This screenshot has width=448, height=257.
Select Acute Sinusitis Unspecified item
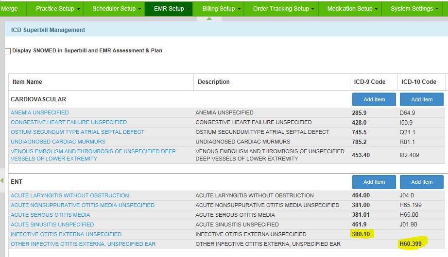point(52,225)
